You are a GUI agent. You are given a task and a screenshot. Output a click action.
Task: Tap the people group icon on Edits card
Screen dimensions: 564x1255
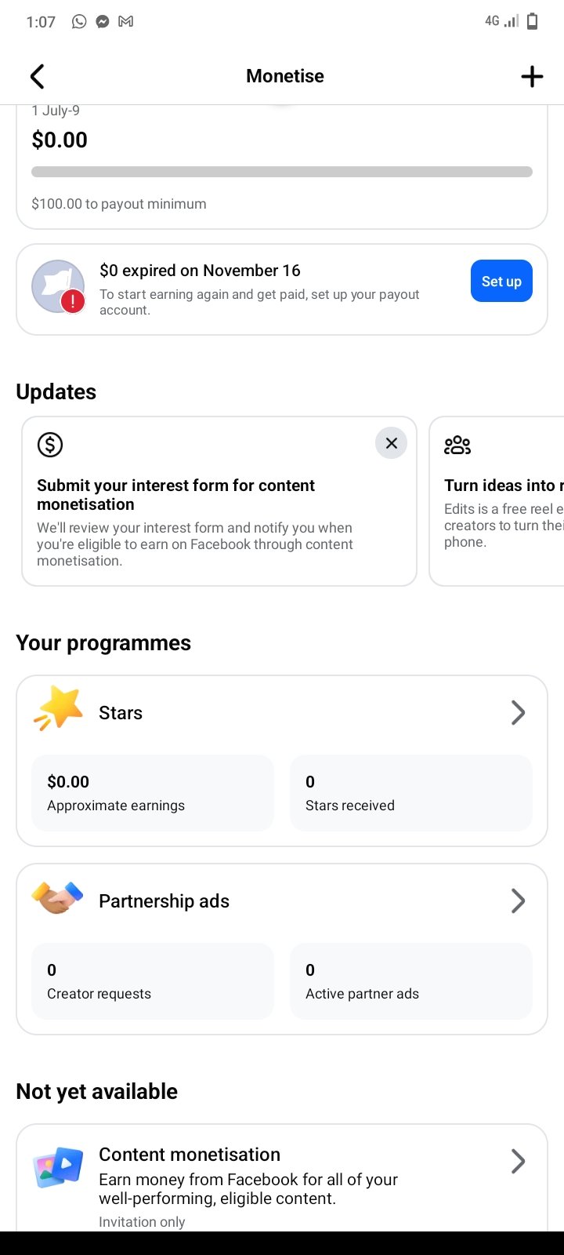pyautogui.click(x=457, y=446)
